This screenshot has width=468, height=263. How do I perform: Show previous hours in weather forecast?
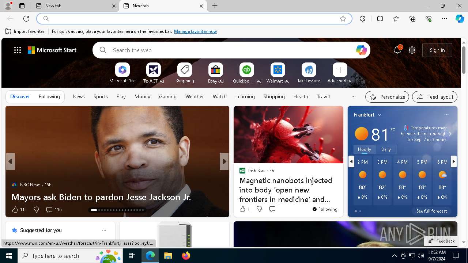click(x=351, y=161)
